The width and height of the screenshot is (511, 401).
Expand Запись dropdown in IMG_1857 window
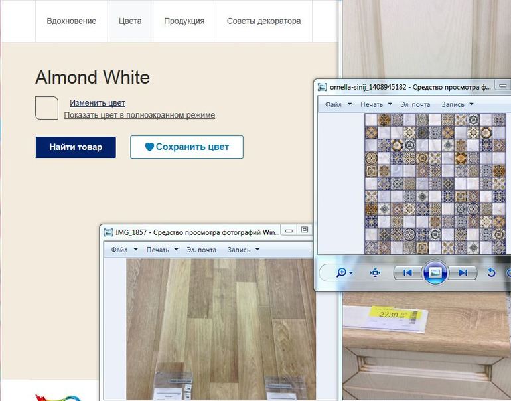pos(257,250)
